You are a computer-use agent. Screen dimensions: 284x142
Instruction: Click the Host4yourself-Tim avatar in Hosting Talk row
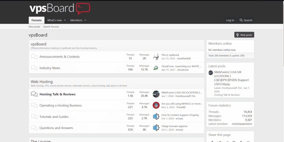click(x=156, y=94)
